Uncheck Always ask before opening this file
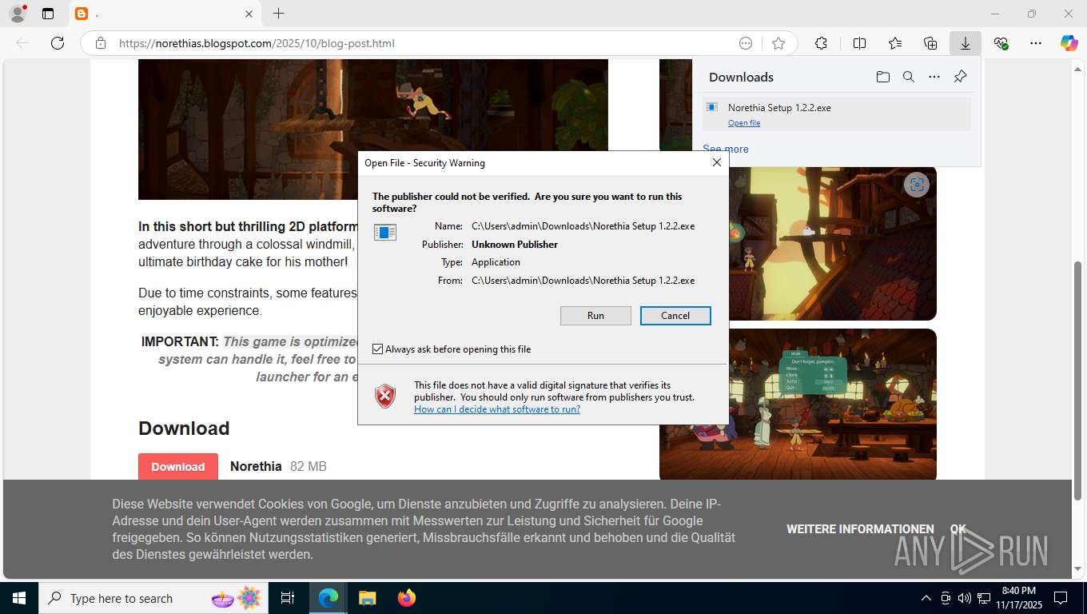Viewport: 1087px width, 614px height. (x=377, y=349)
